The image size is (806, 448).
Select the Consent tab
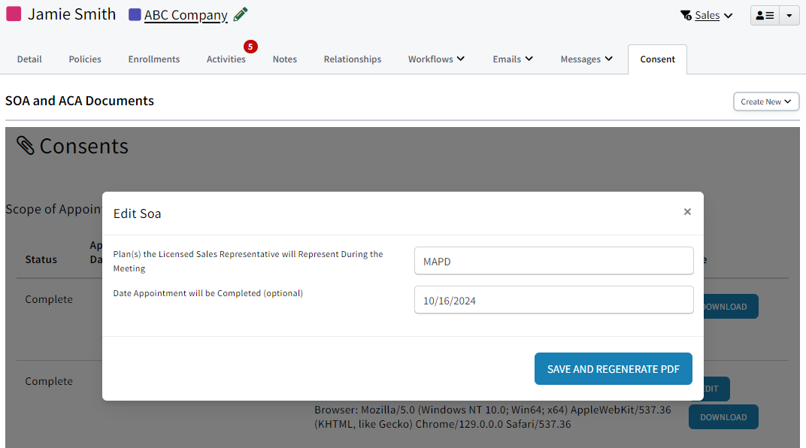point(657,59)
